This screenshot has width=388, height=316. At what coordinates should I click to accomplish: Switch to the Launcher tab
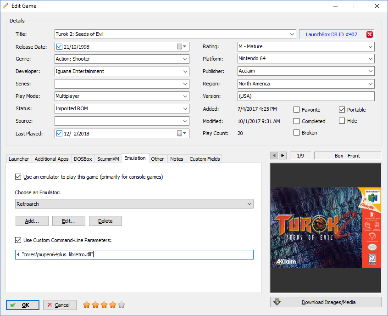tap(19, 159)
